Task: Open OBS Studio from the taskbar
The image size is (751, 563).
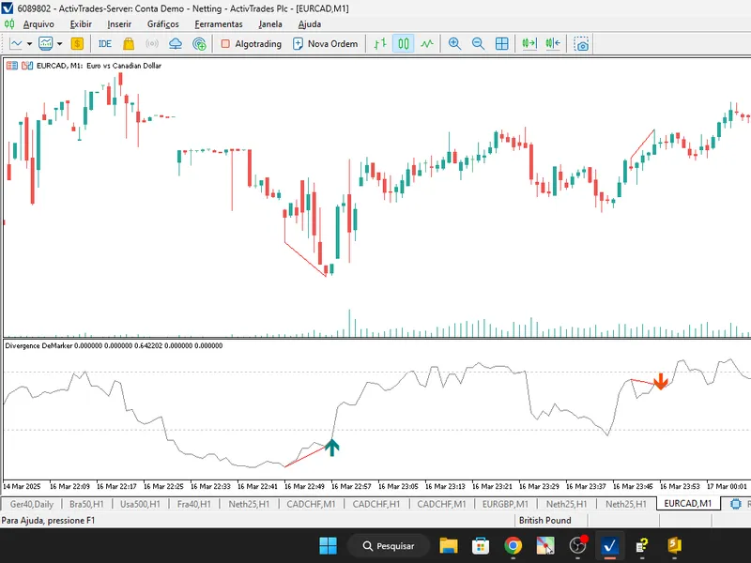Action: tap(577, 546)
